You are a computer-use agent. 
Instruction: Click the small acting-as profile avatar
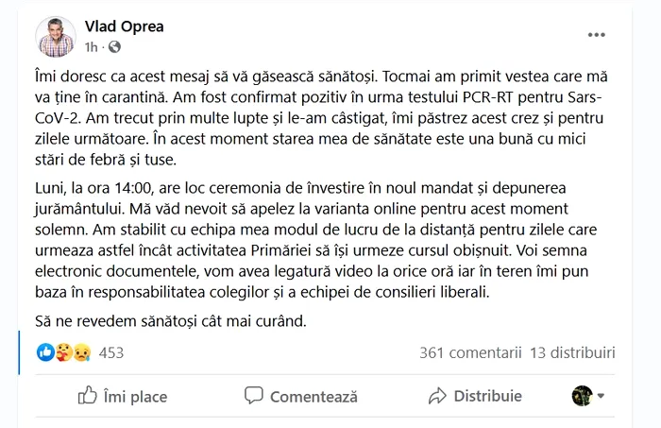tap(582, 396)
